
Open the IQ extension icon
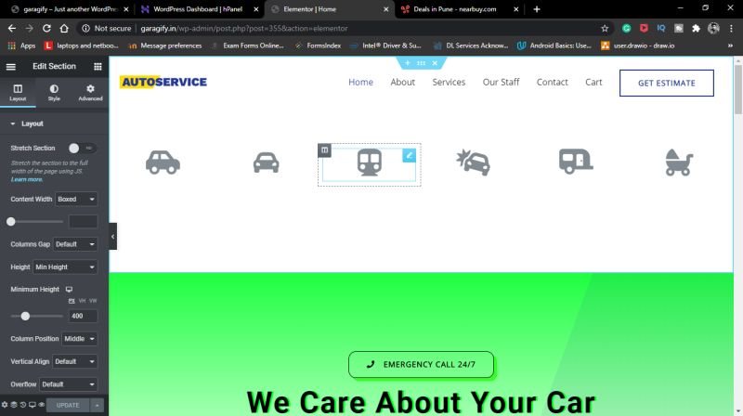click(x=661, y=29)
